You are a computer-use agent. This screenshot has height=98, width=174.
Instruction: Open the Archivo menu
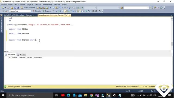(x=4, y=4)
